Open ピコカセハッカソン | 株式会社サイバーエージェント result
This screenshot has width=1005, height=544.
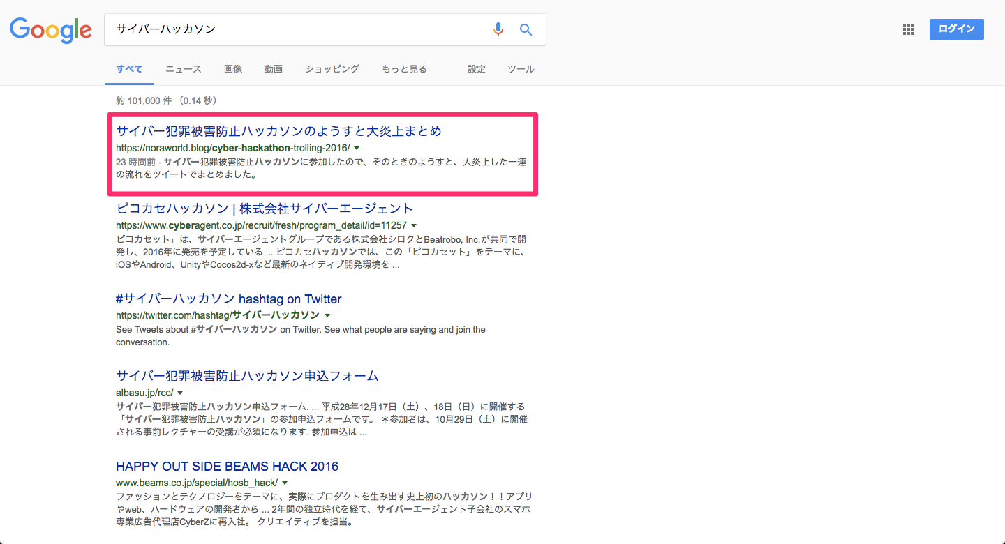[265, 209]
